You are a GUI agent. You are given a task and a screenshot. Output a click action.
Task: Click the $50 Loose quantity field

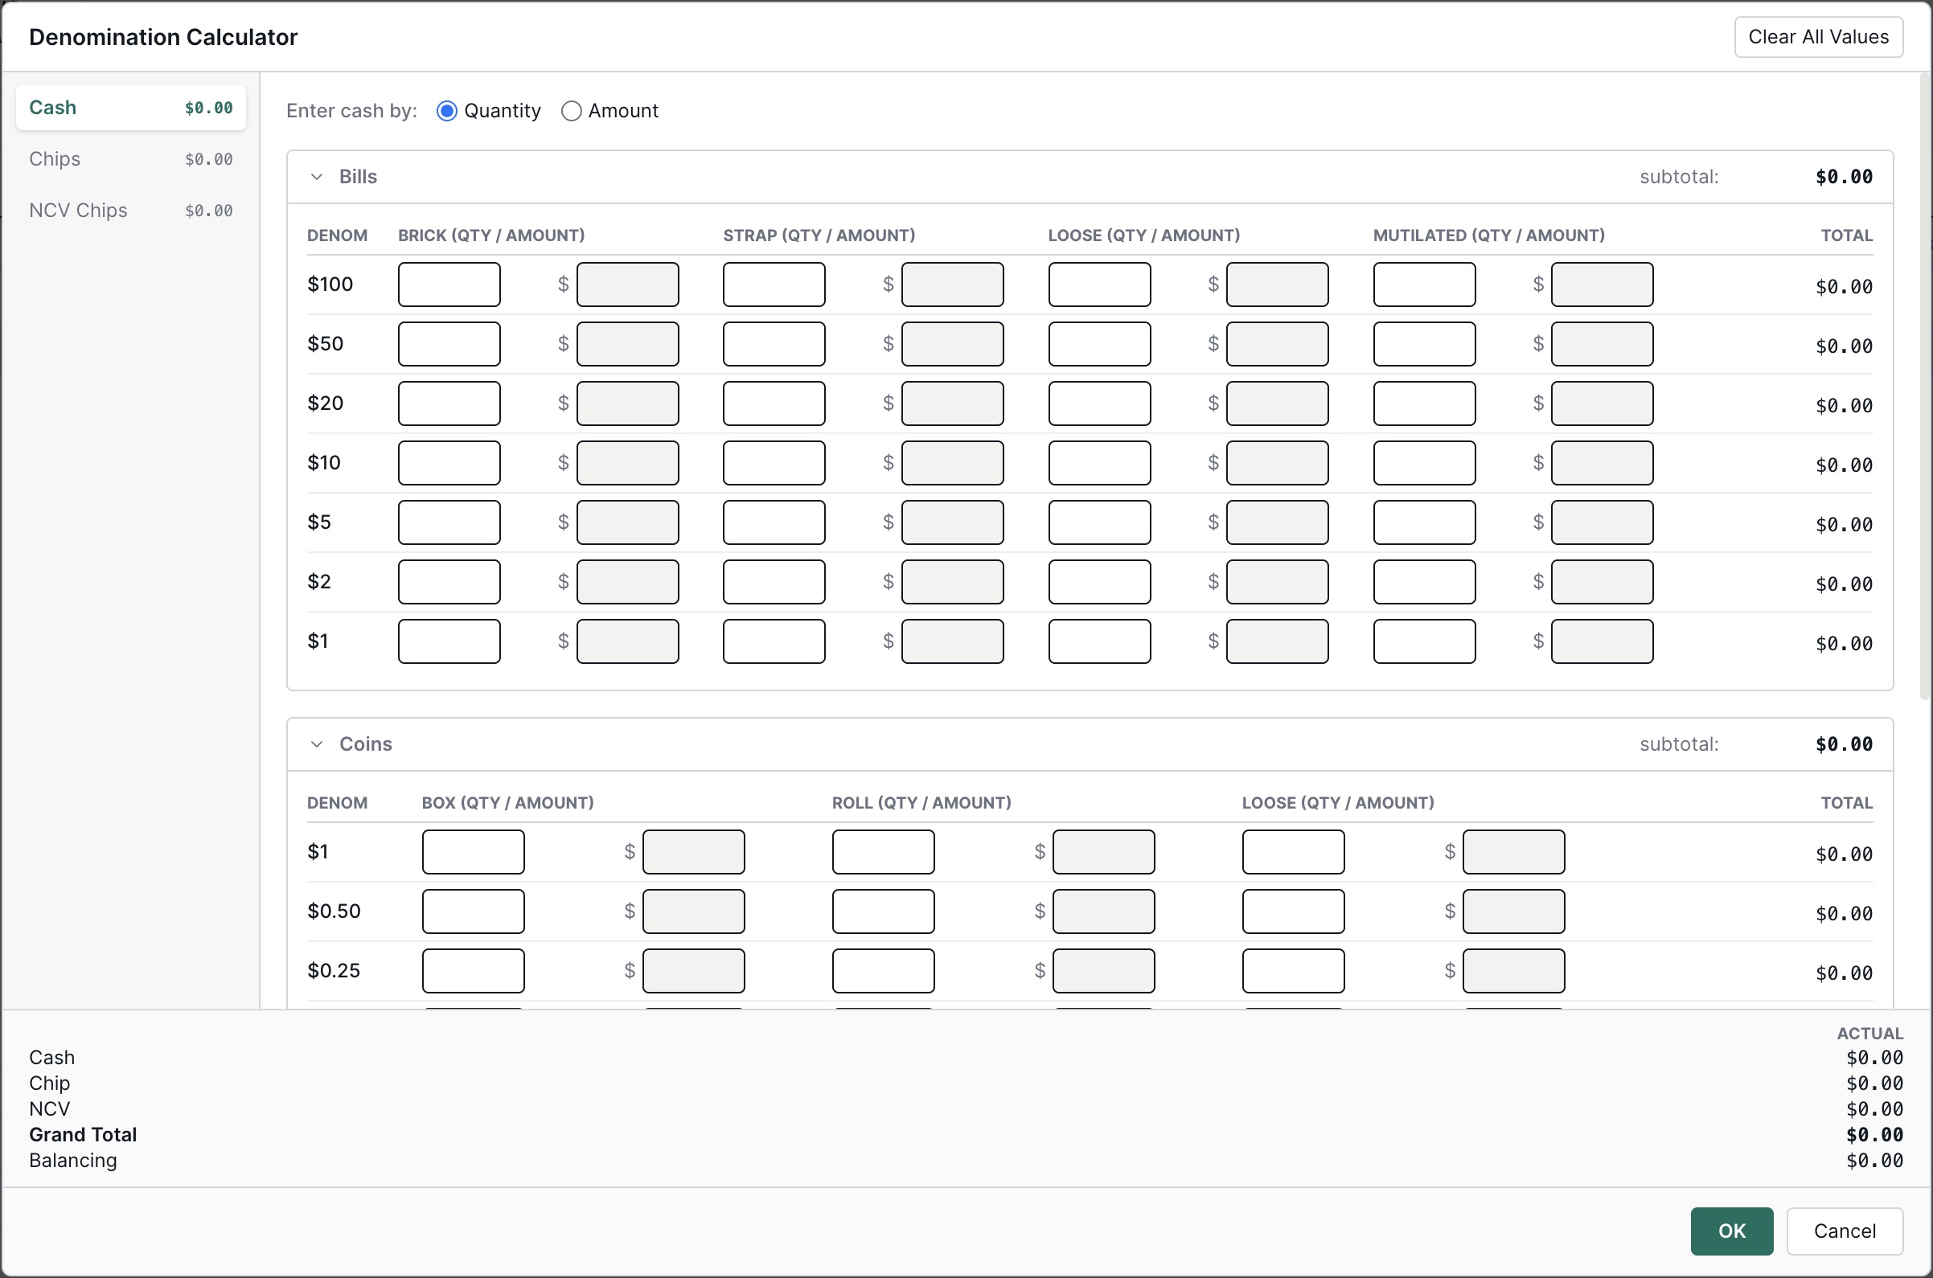coord(1099,344)
